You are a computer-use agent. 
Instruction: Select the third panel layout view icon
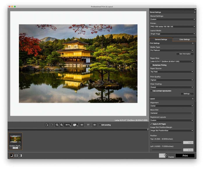pyautogui.click(x=20, y=155)
